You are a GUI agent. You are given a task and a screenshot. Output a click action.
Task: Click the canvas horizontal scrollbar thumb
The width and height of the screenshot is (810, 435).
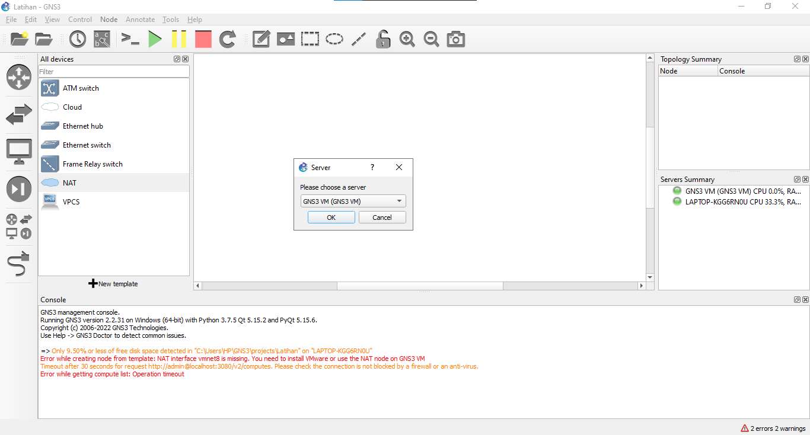point(420,286)
